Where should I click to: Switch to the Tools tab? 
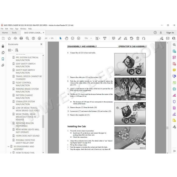point(14,33)
